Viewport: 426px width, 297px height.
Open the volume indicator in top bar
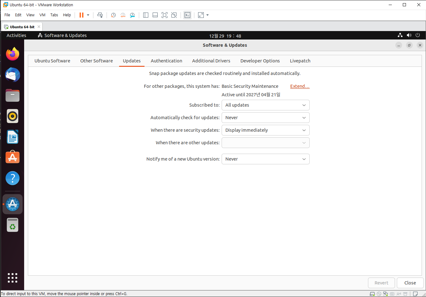point(409,35)
